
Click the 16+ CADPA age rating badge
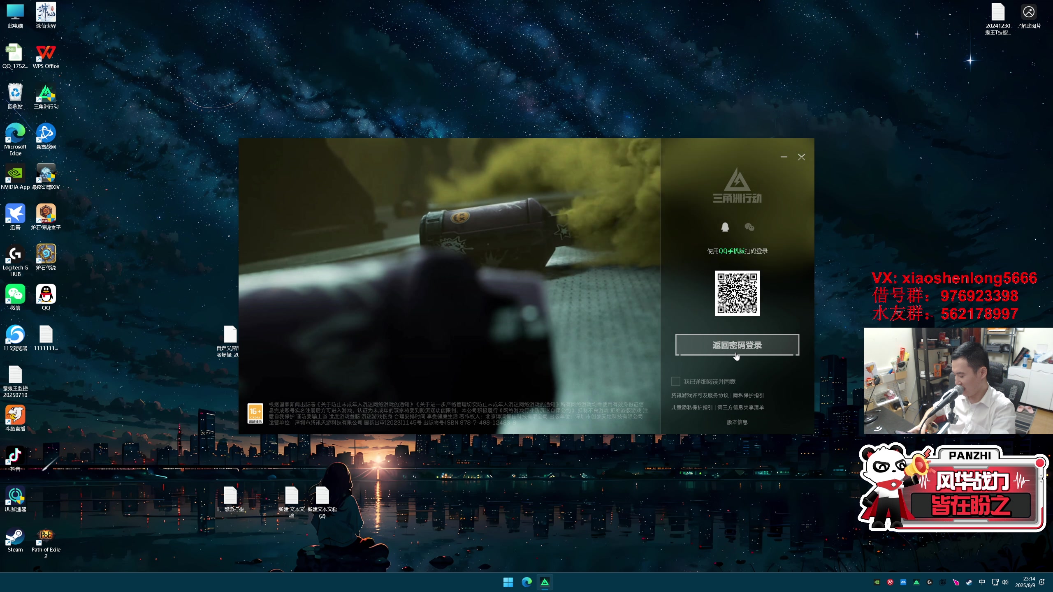coord(255,413)
